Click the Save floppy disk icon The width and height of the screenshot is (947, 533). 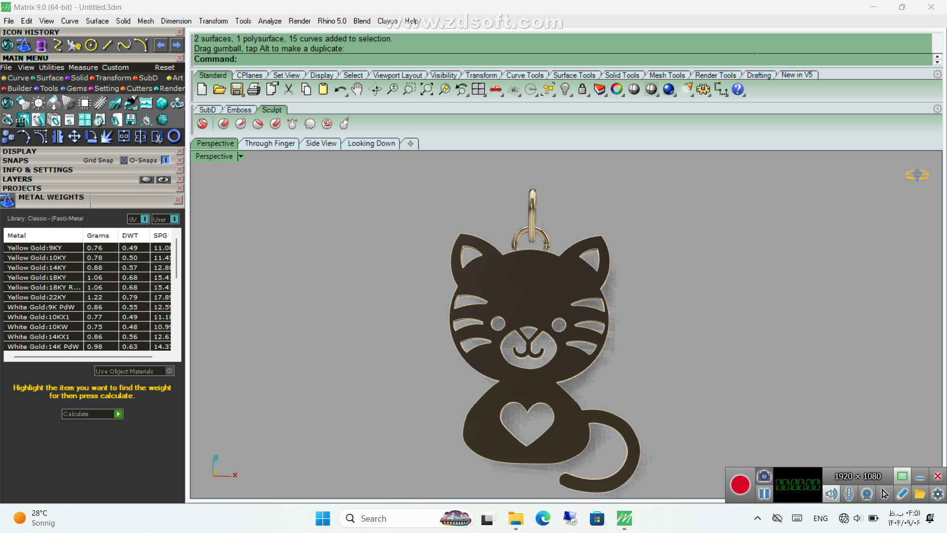[x=237, y=89]
